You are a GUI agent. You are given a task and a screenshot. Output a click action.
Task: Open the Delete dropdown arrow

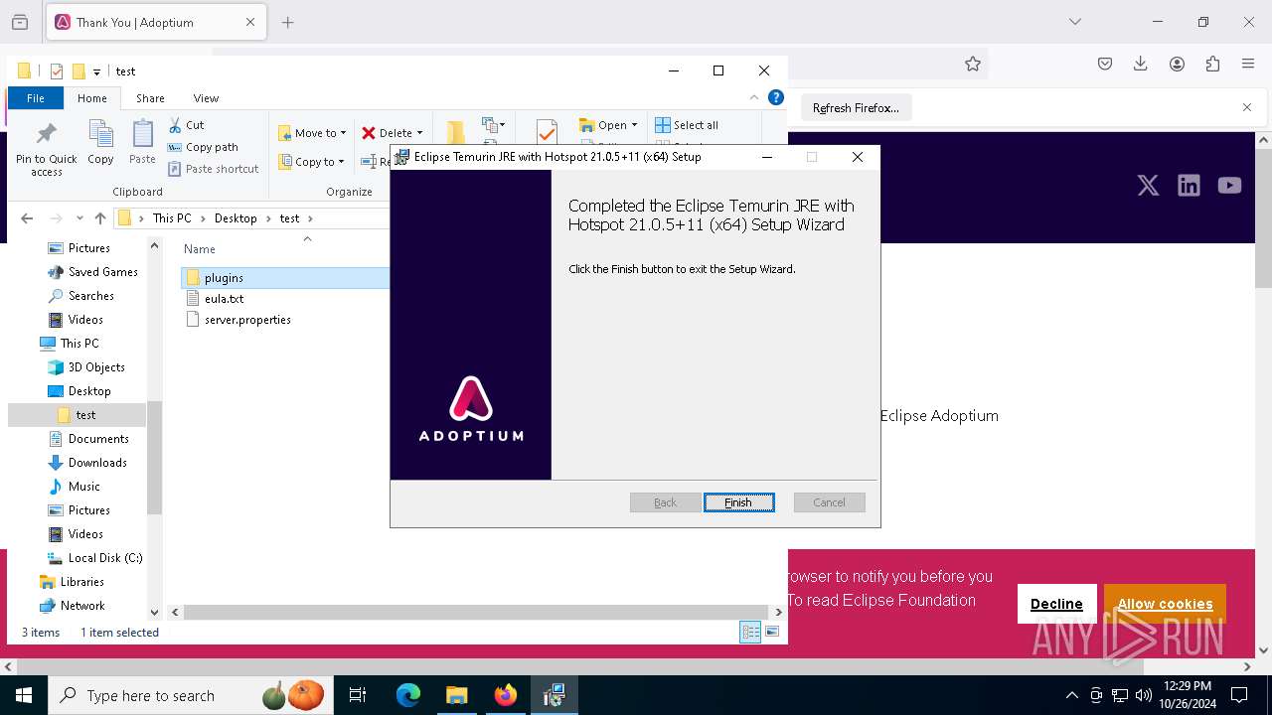419,133
